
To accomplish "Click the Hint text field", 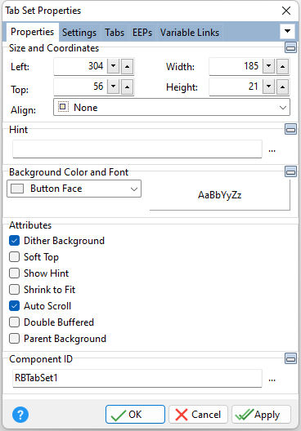I will [x=137, y=149].
